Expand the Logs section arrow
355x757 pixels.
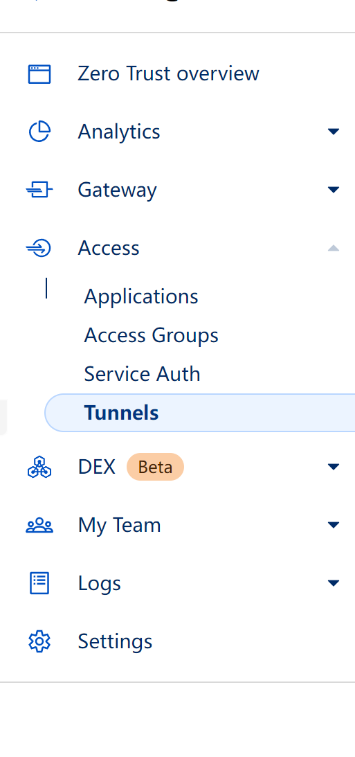coord(334,583)
